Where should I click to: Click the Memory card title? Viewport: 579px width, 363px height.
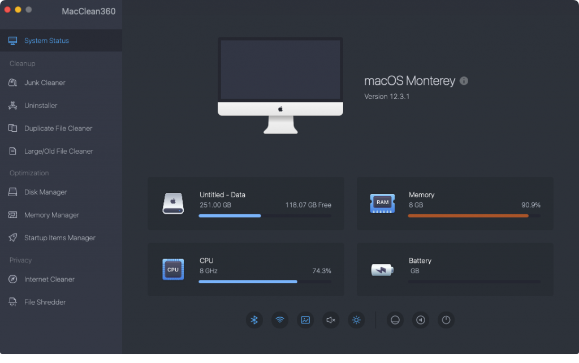click(422, 195)
